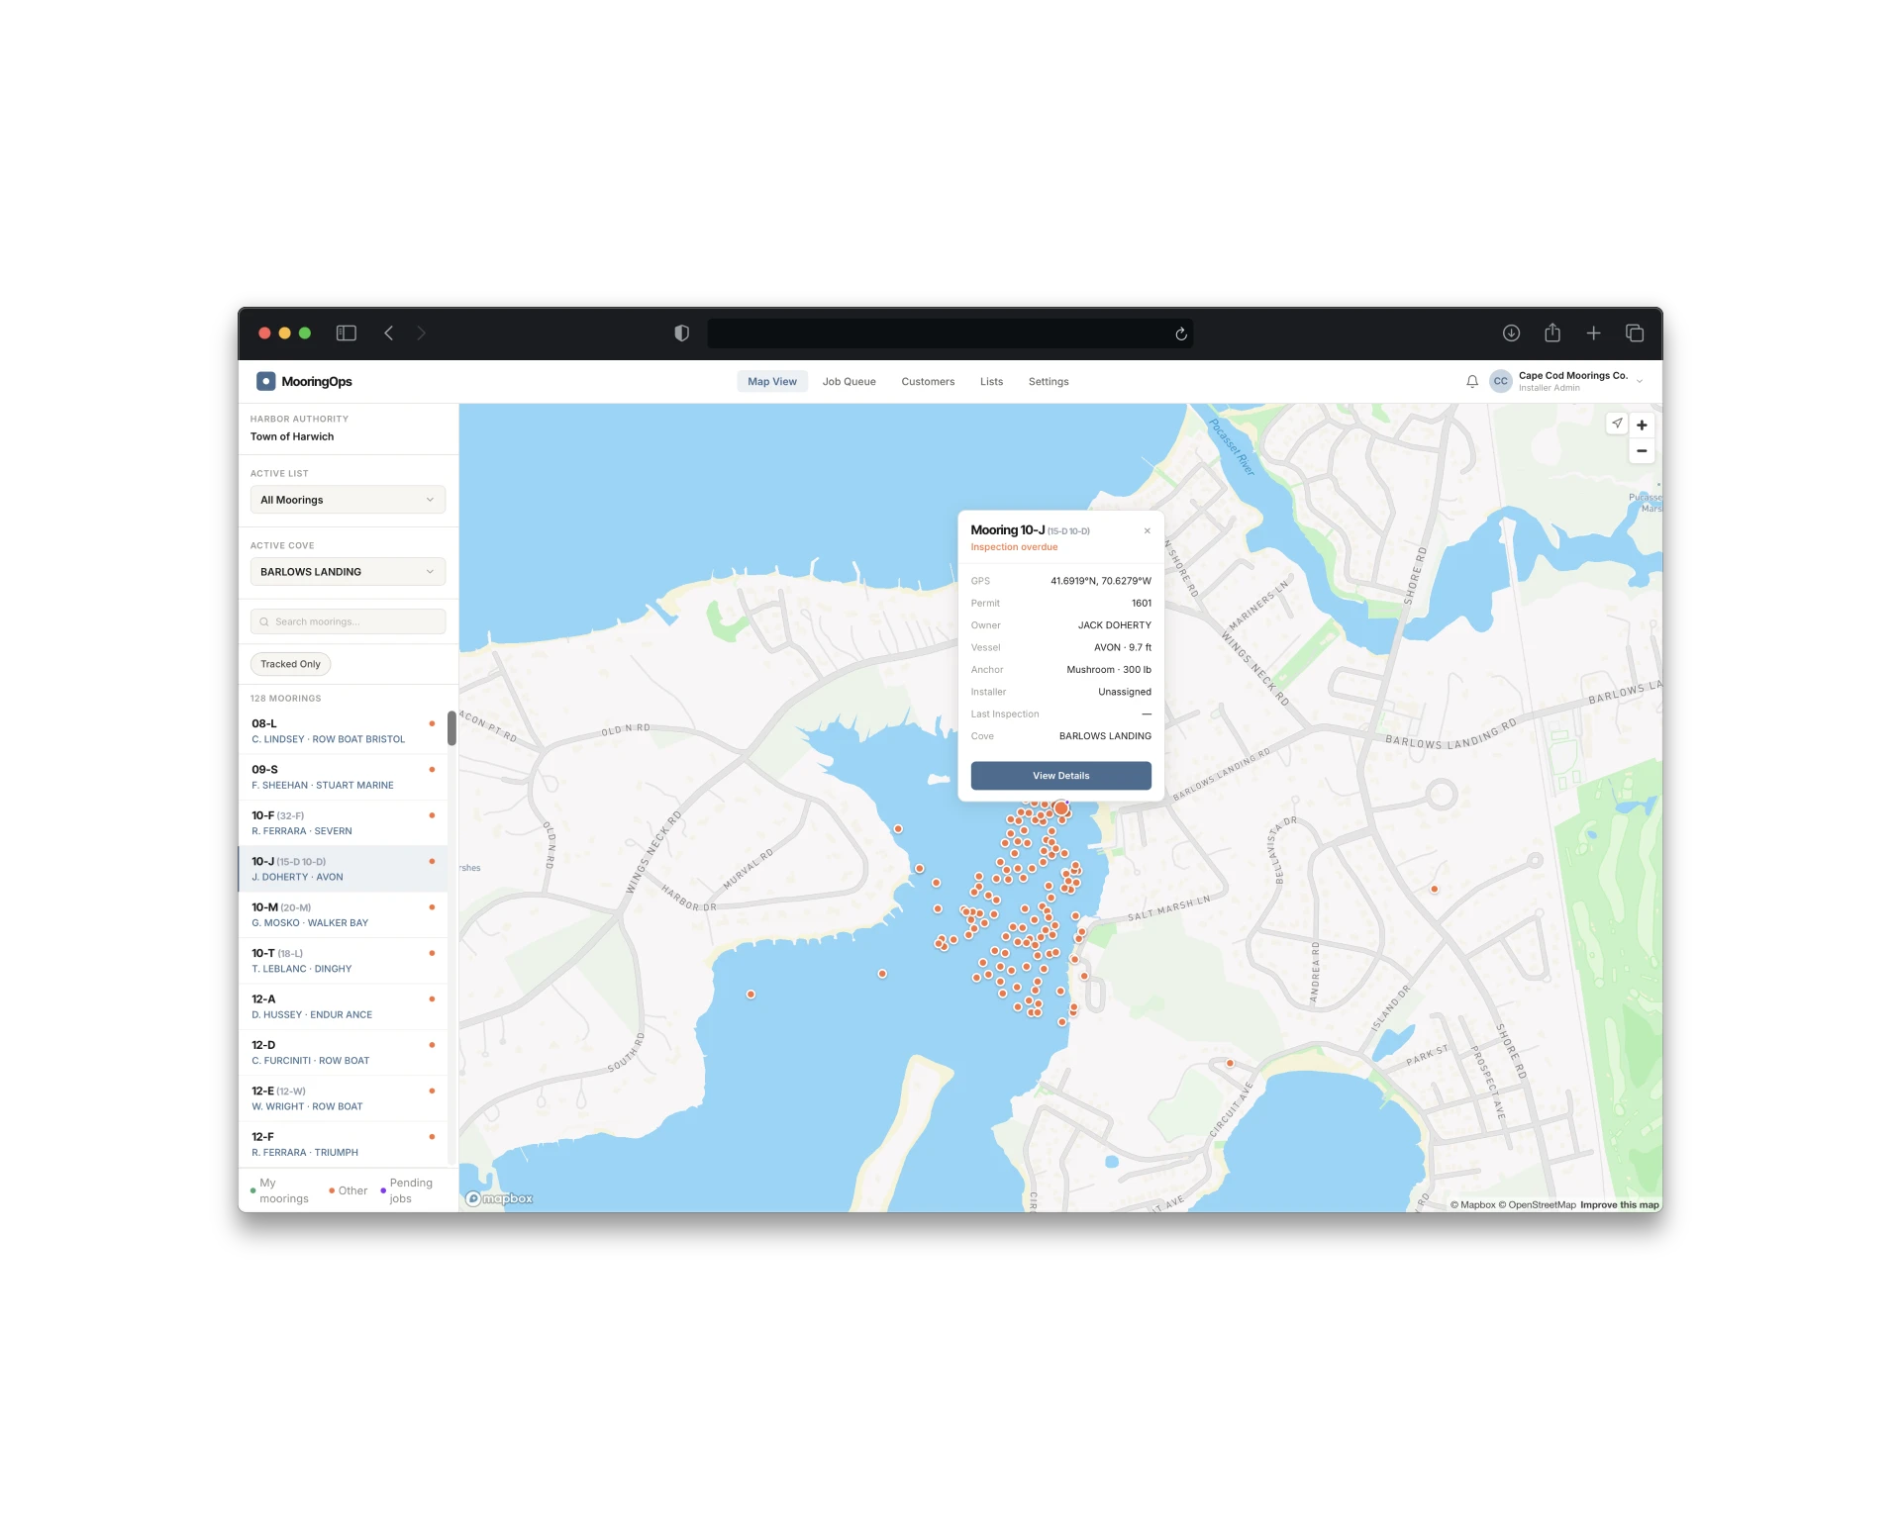
Task: Click the Improve this map link
Action: pyautogui.click(x=1619, y=1204)
